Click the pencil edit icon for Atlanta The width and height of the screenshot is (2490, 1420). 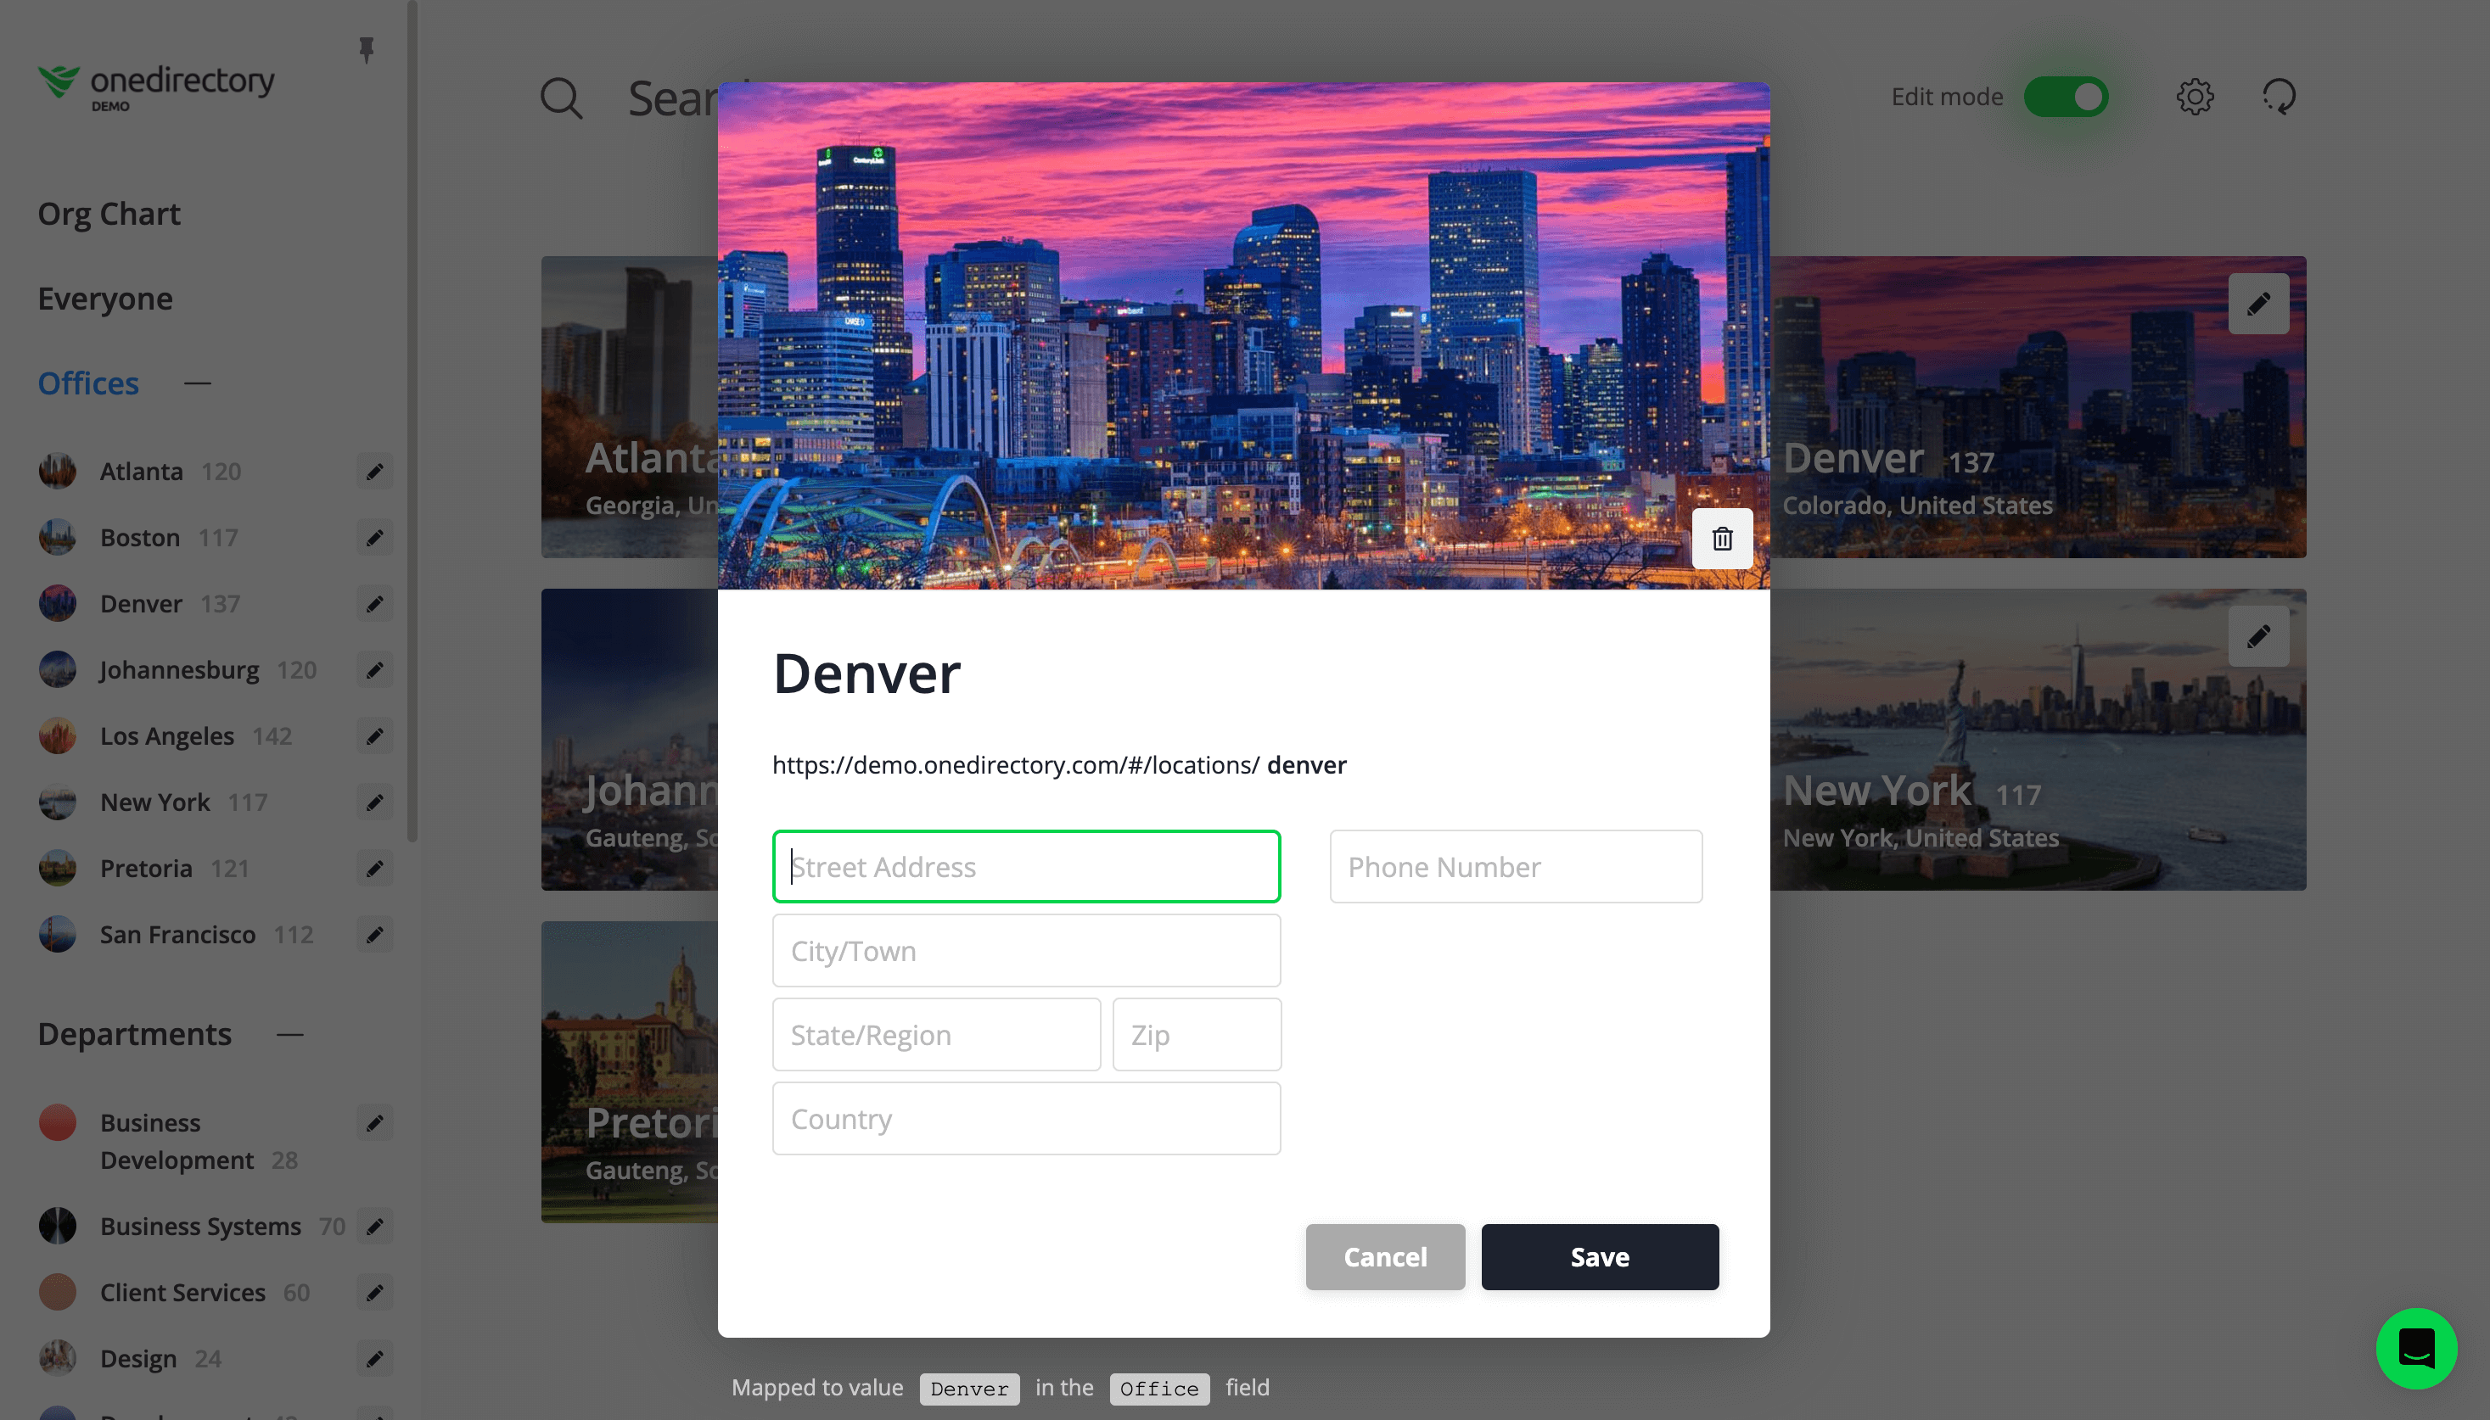pyautogui.click(x=374, y=472)
